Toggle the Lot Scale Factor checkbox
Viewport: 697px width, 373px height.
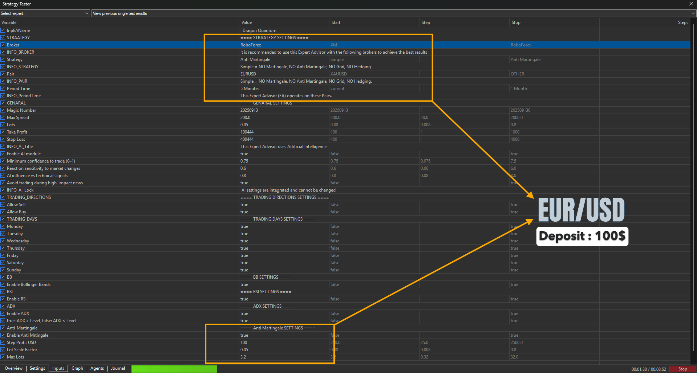pyautogui.click(x=3, y=350)
